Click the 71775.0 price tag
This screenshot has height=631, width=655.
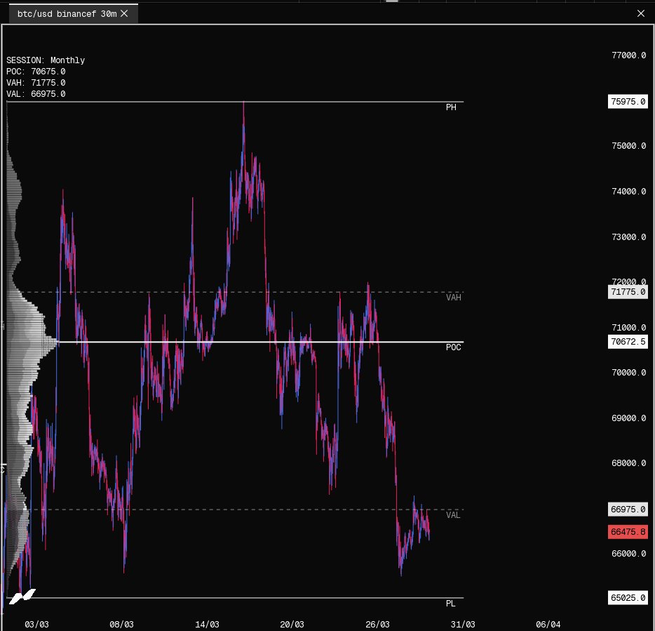[628, 292]
